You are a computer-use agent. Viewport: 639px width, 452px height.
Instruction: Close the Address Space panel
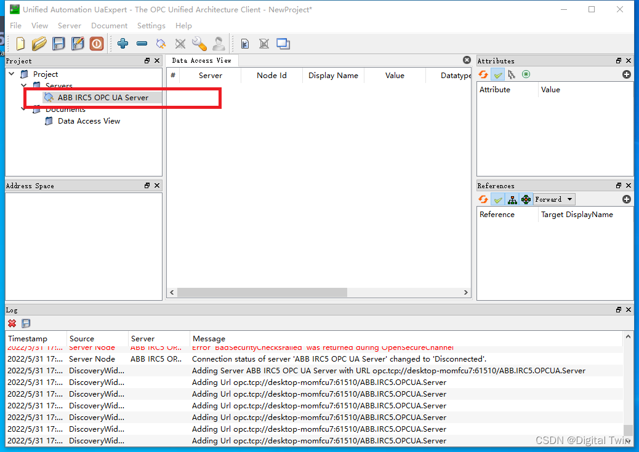157,185
